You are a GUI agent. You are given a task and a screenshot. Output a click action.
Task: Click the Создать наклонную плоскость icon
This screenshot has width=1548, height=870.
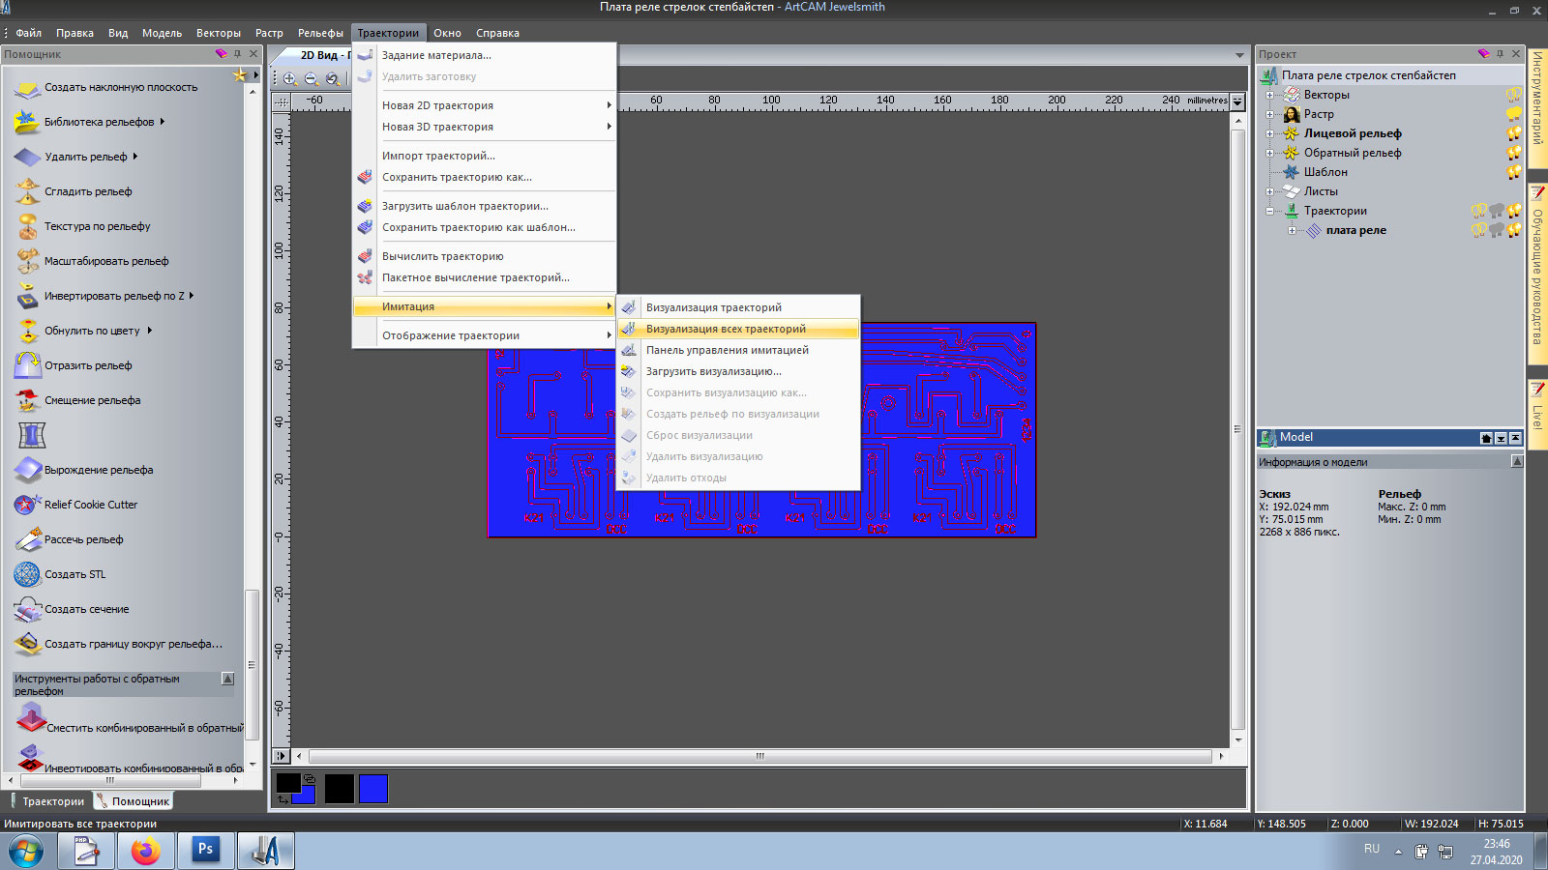[x=28, y=88]
